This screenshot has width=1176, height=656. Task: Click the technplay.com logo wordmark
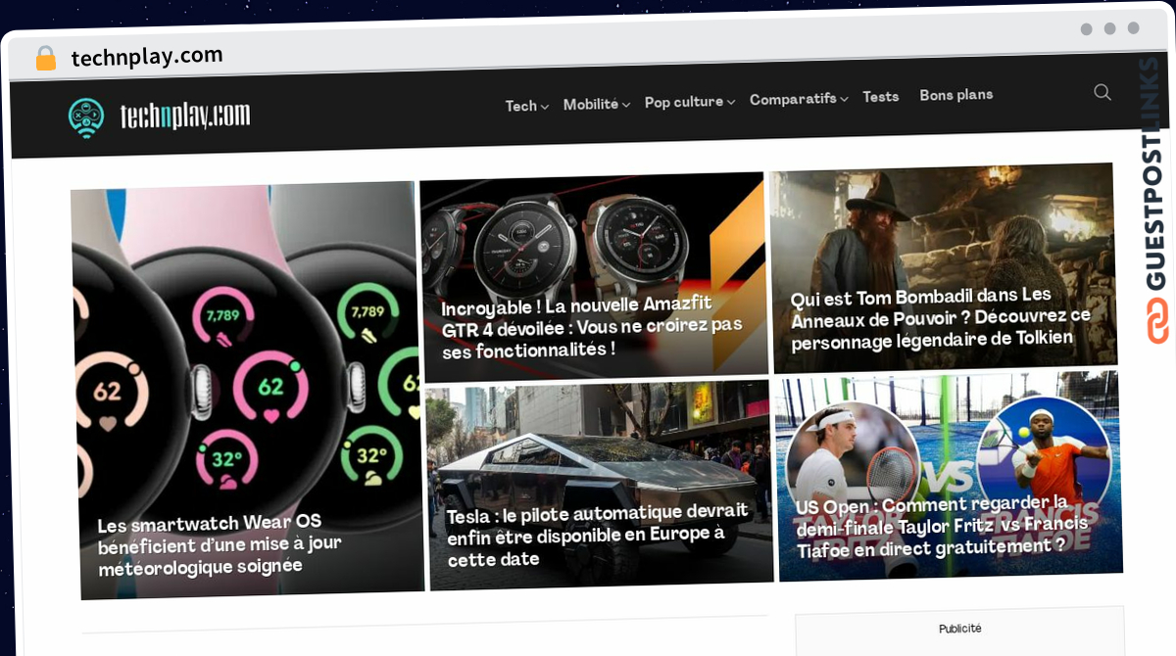185,117
